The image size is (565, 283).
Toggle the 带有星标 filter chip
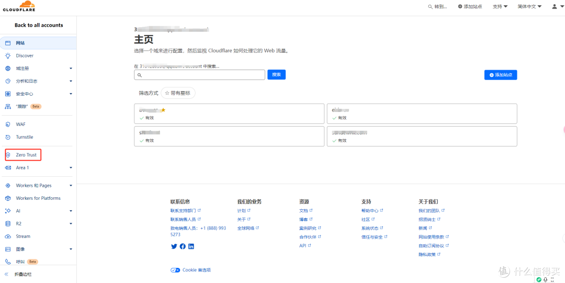pos(178,93)
